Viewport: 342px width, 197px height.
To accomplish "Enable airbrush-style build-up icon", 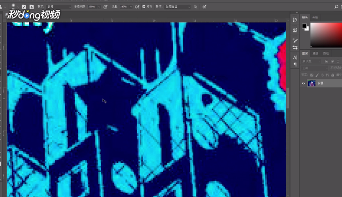I will coord(137,7).
